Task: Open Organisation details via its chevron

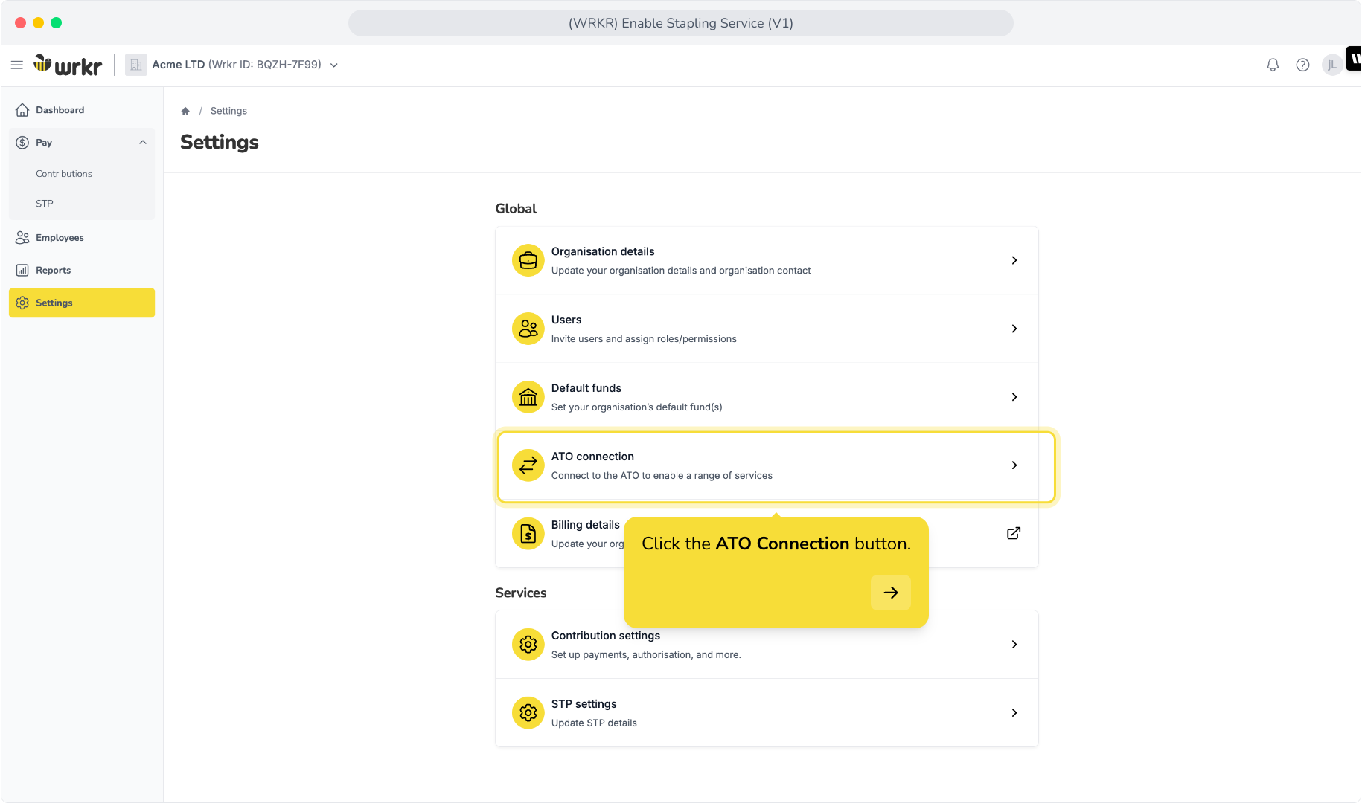Action: (x=1014, y=260)
